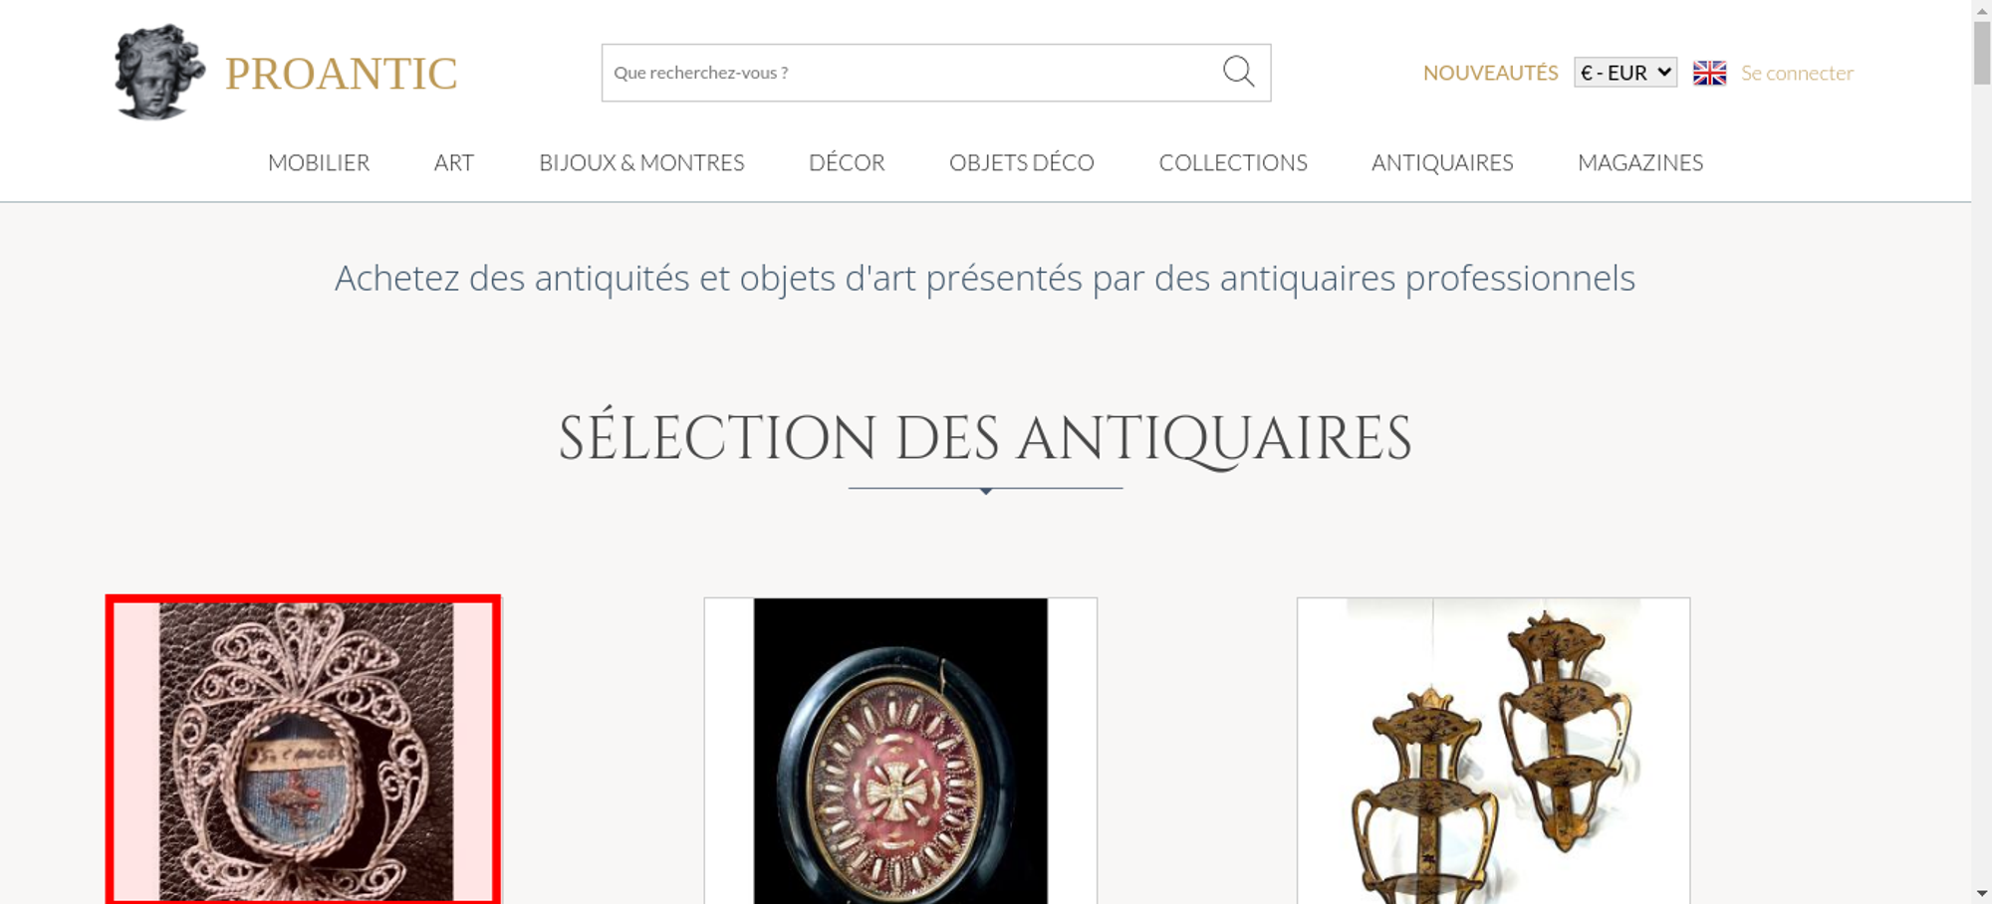Open the BIJOUX & MONTRES menu
Viewport: 1992px width, 904px height.
tap(641, 162)
